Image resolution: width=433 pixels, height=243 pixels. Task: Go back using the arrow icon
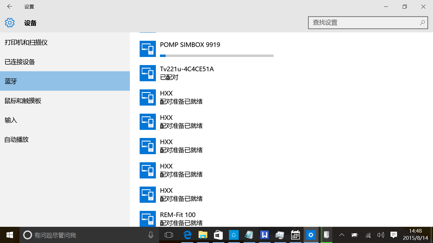[10, 6]
